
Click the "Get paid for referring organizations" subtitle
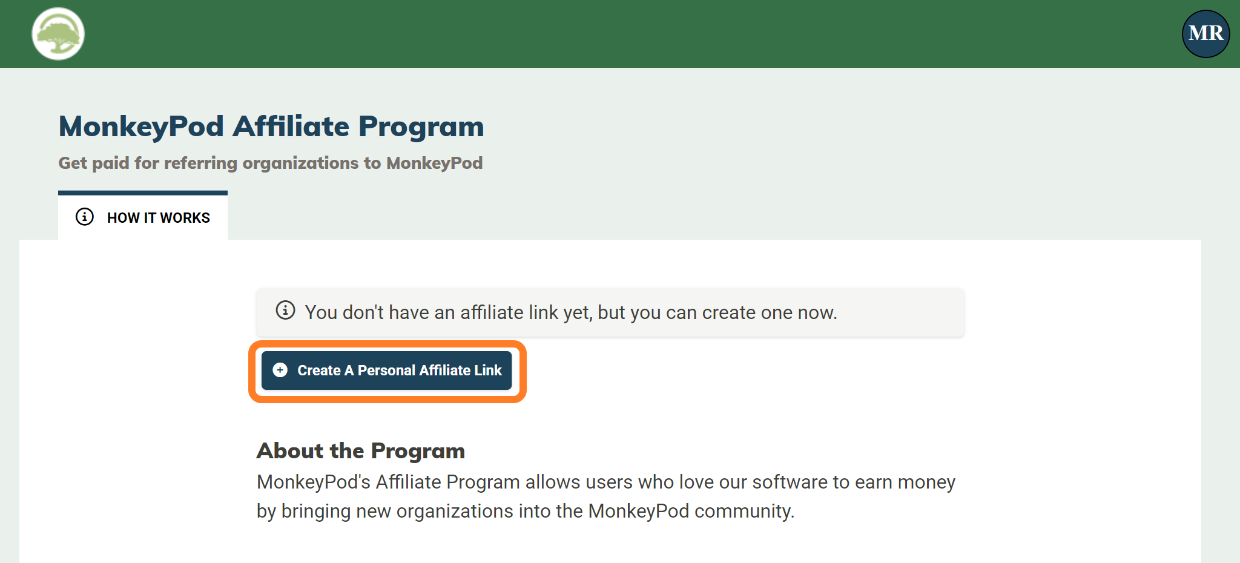coord(271,163)
